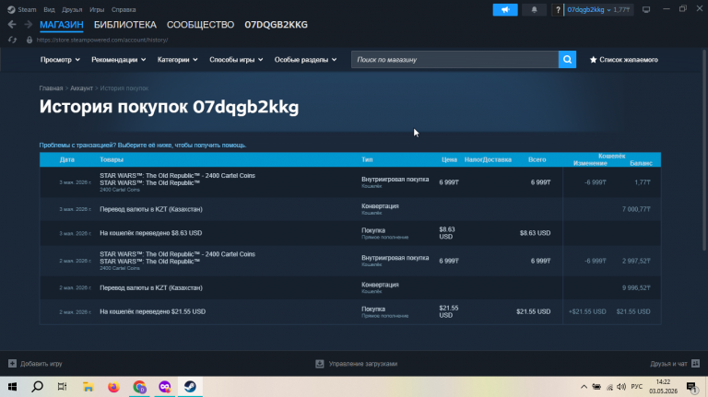Viewport: 708px width, 397px height.
Task: Open the Справка menu
Action: (x=124, y=9)
